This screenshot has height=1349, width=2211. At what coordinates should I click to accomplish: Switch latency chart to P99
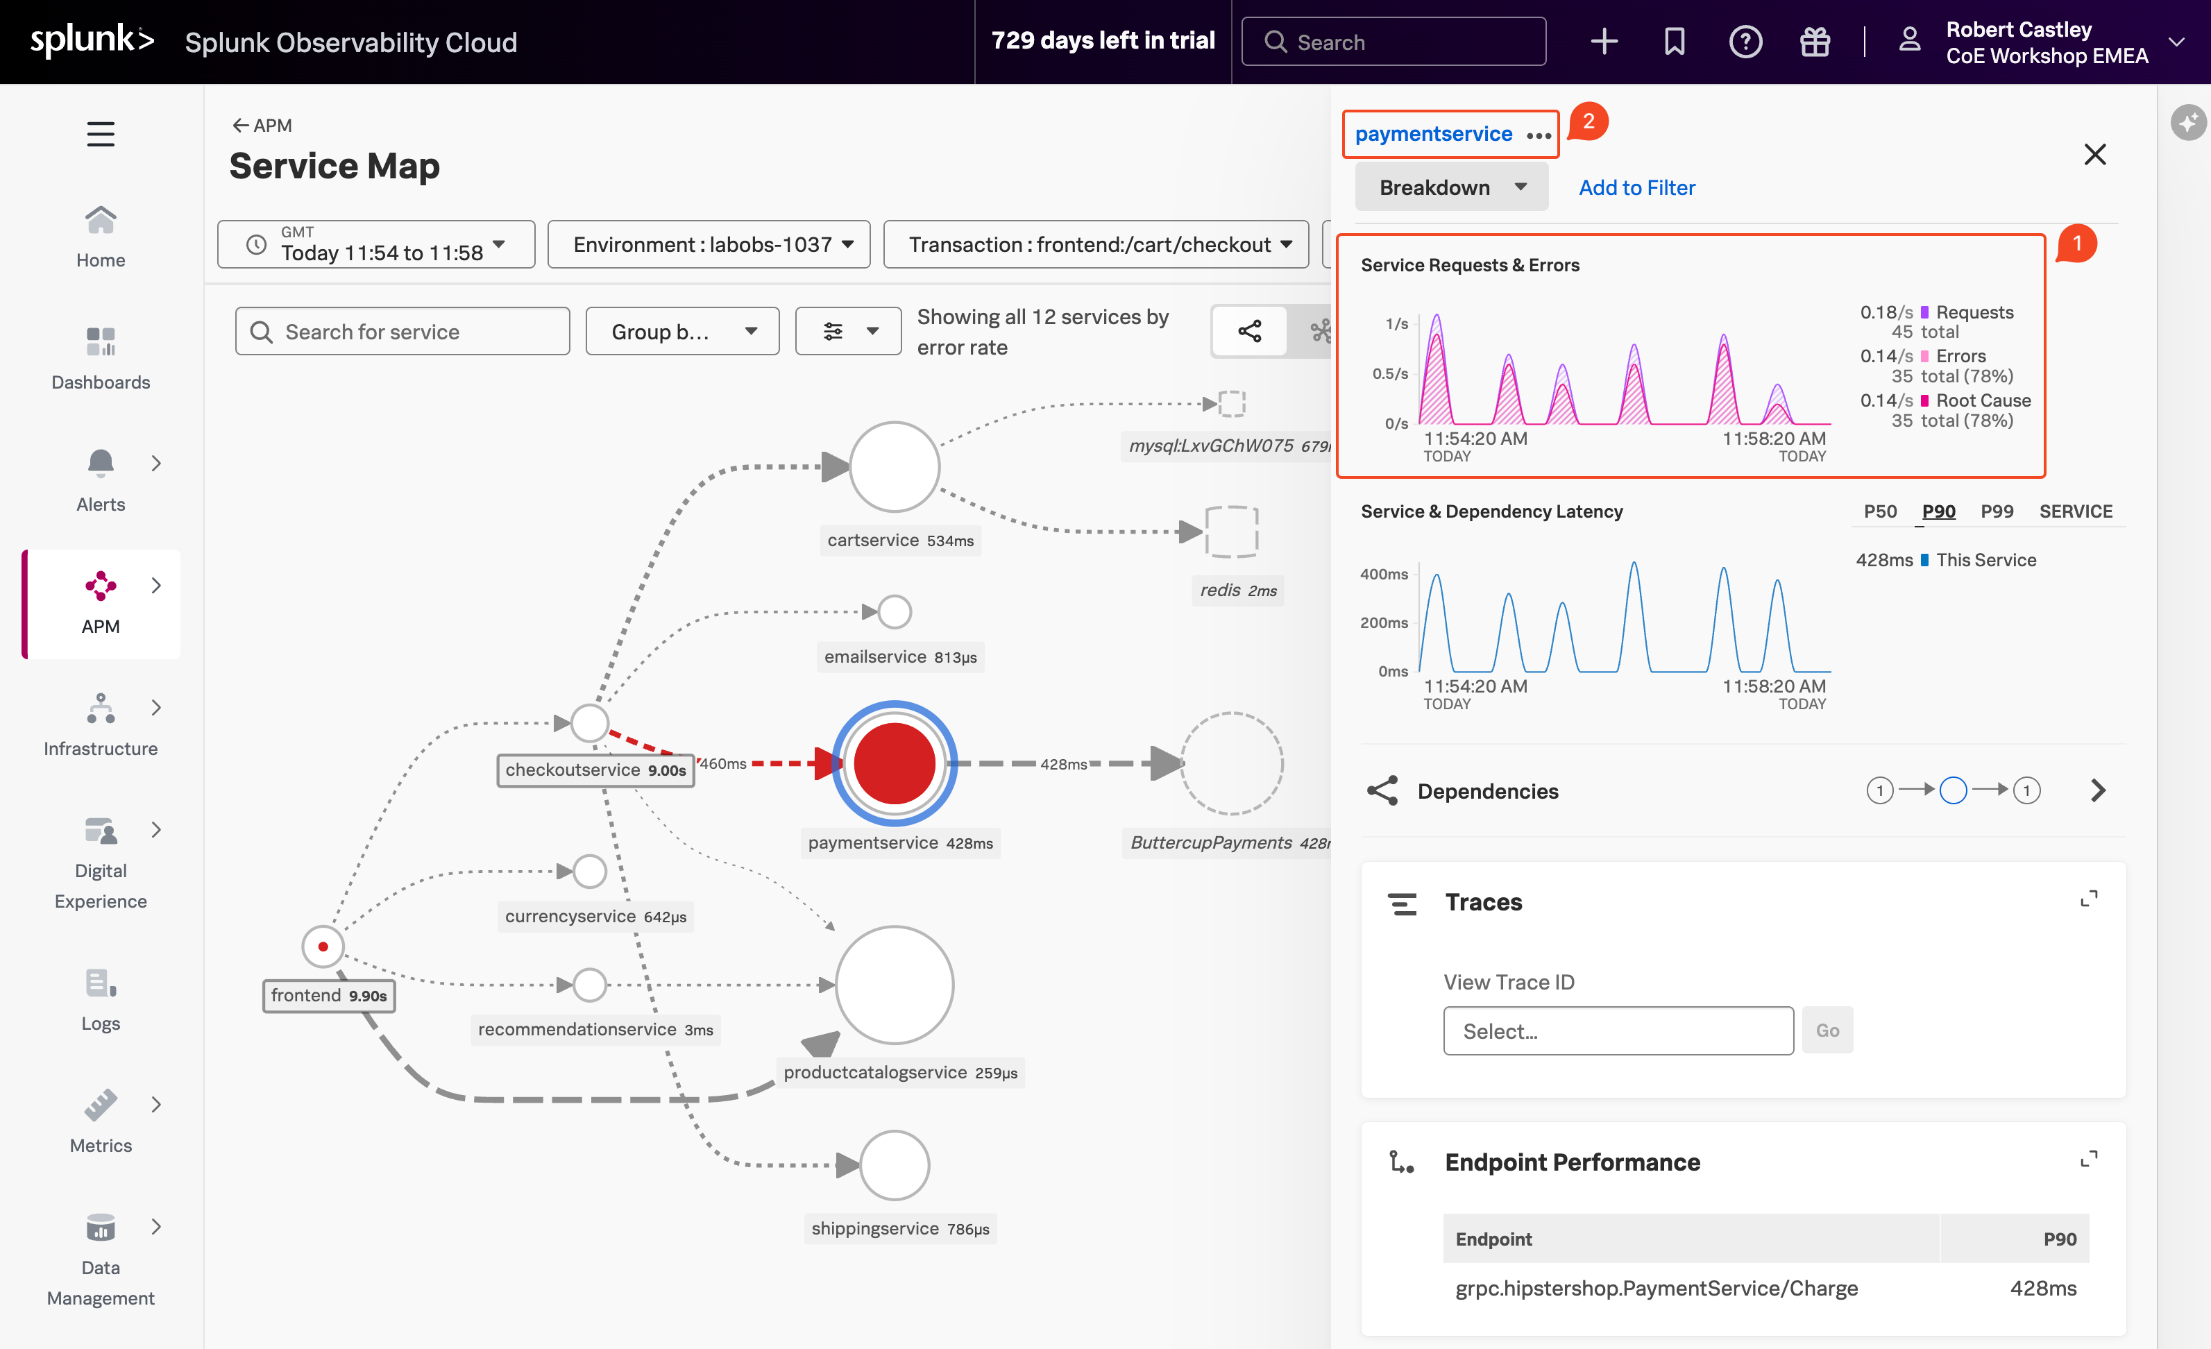pyautogui.click(x=1996, y=511)
